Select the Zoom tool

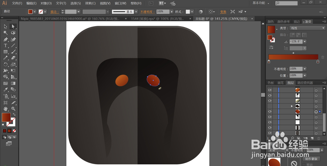[13, 108]
